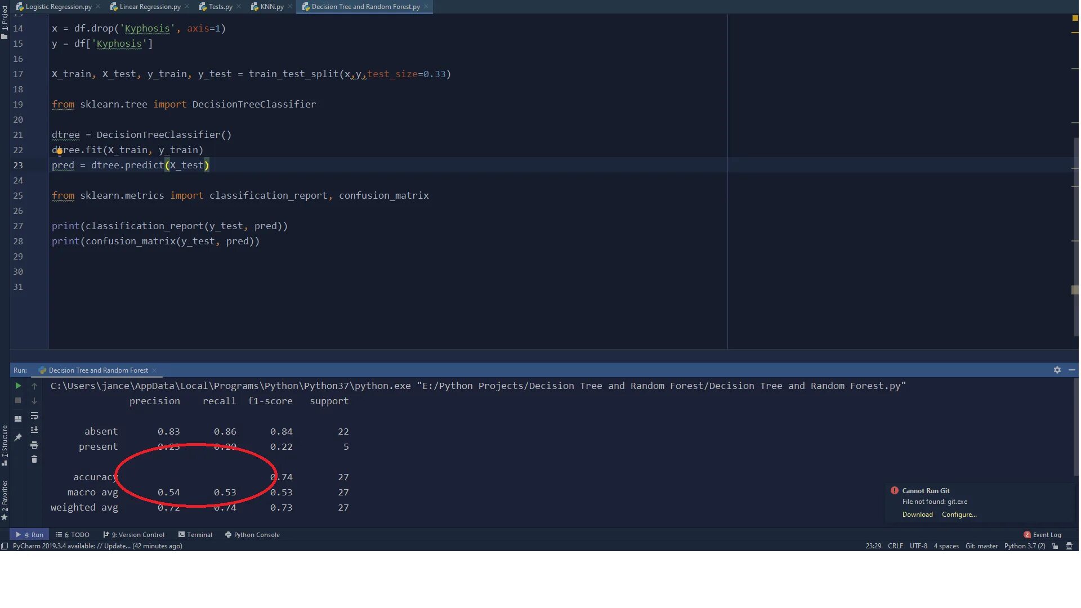The height and width of the screenshot is (608, 1081).
Task: Click the hector inspector icon in status bar
Action: (x=1069, y=546)
